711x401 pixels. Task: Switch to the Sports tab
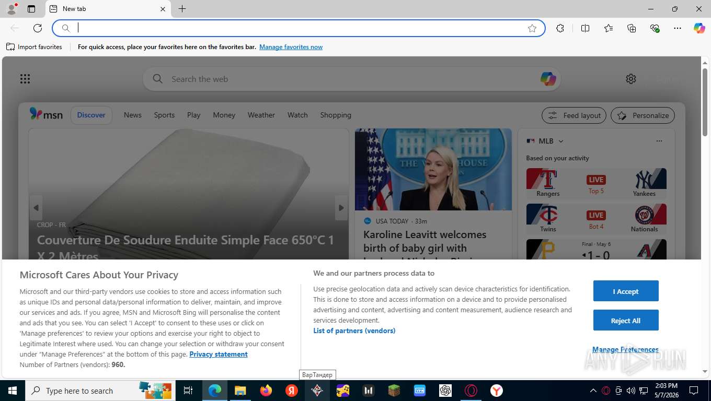click(x=164, y=115)
